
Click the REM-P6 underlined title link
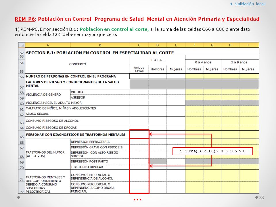(25, 19)
